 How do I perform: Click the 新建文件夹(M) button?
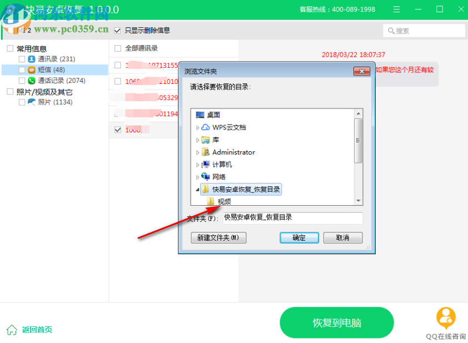click(x=218, y=238)
